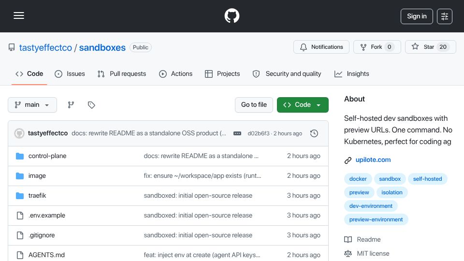Viewport: 464px width, 261px height.
Task: Go to the GitHub home logo
Action: 232,15
